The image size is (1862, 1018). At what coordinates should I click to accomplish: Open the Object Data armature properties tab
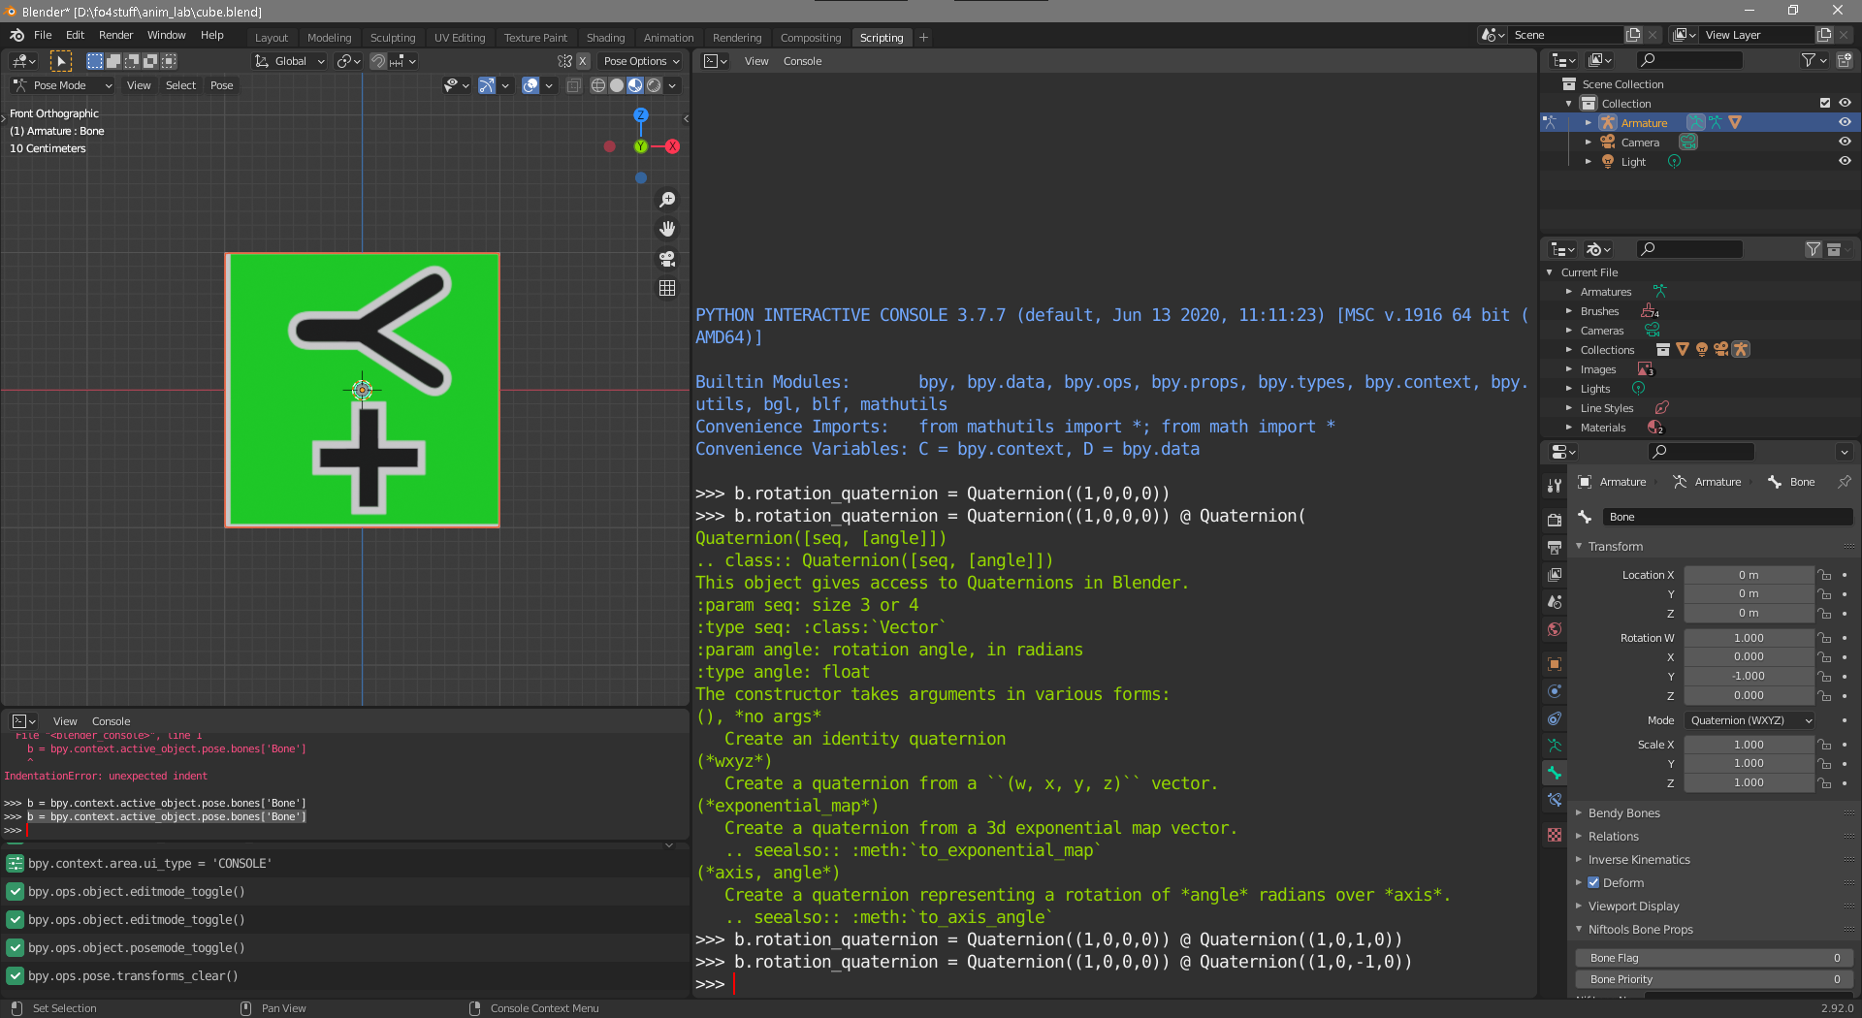point(1555,746)
